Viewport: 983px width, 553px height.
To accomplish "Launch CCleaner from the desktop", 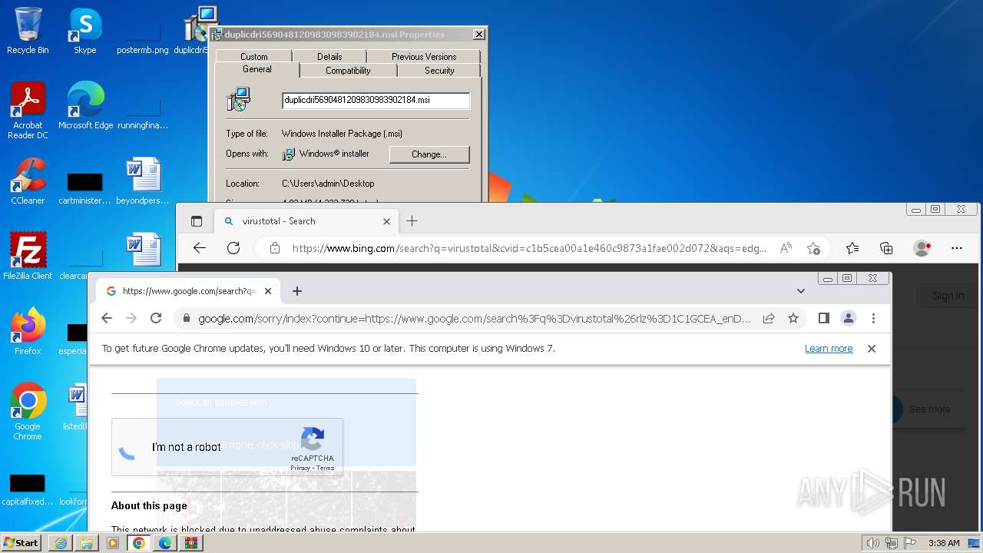I will coord(28,181).
